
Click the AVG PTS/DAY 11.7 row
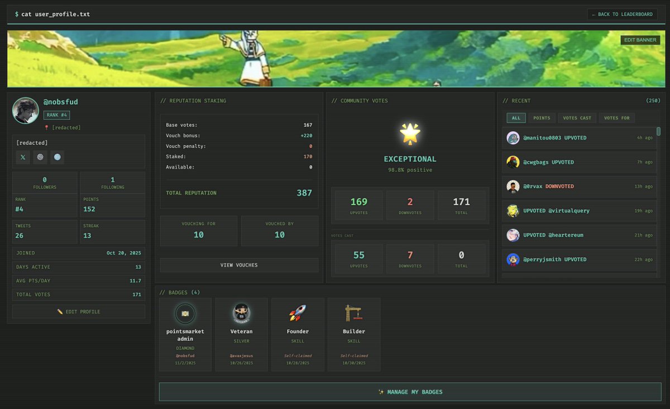pos(79,281)
